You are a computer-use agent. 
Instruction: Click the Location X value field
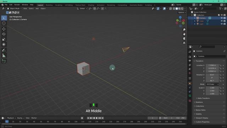(212, 65)
